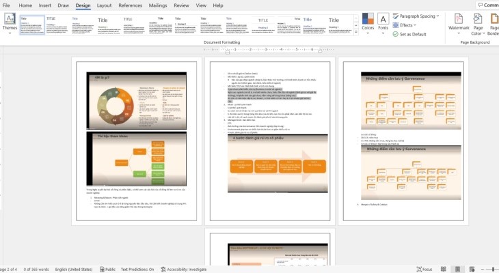
Task: Click the upper Governance org chart image
Action: 411,101
